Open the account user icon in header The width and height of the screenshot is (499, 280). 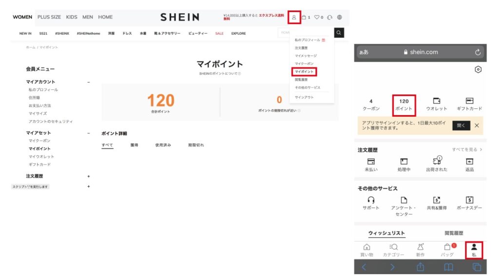coord(294,17)
